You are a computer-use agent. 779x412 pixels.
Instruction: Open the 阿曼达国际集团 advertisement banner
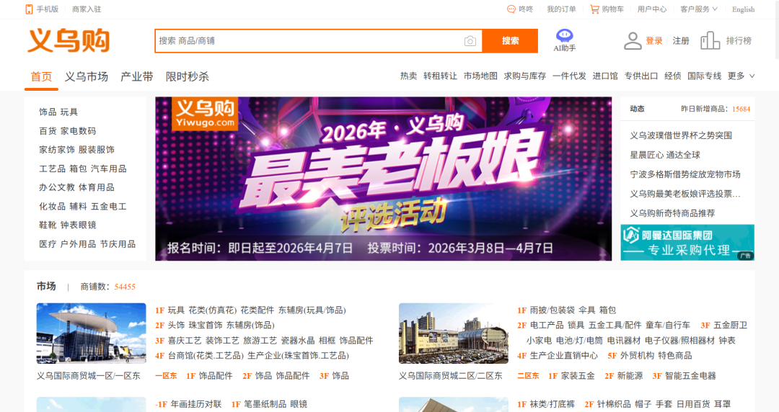point(687,242)
